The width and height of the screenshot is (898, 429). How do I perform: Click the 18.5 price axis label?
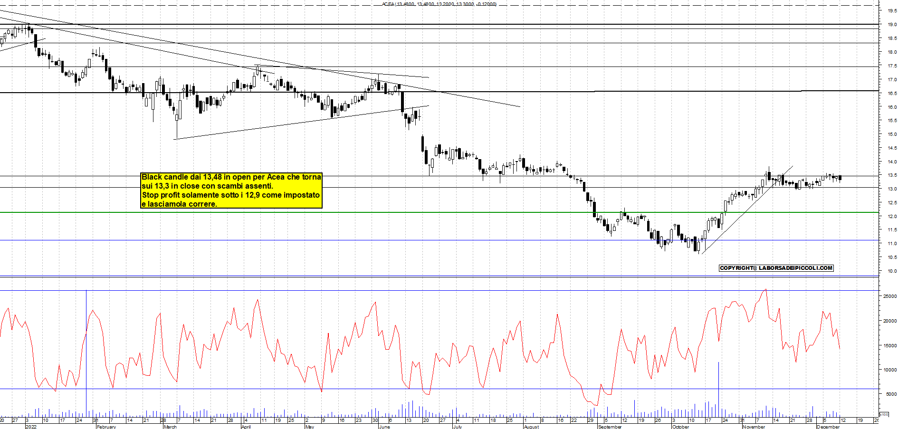[892, 38]
